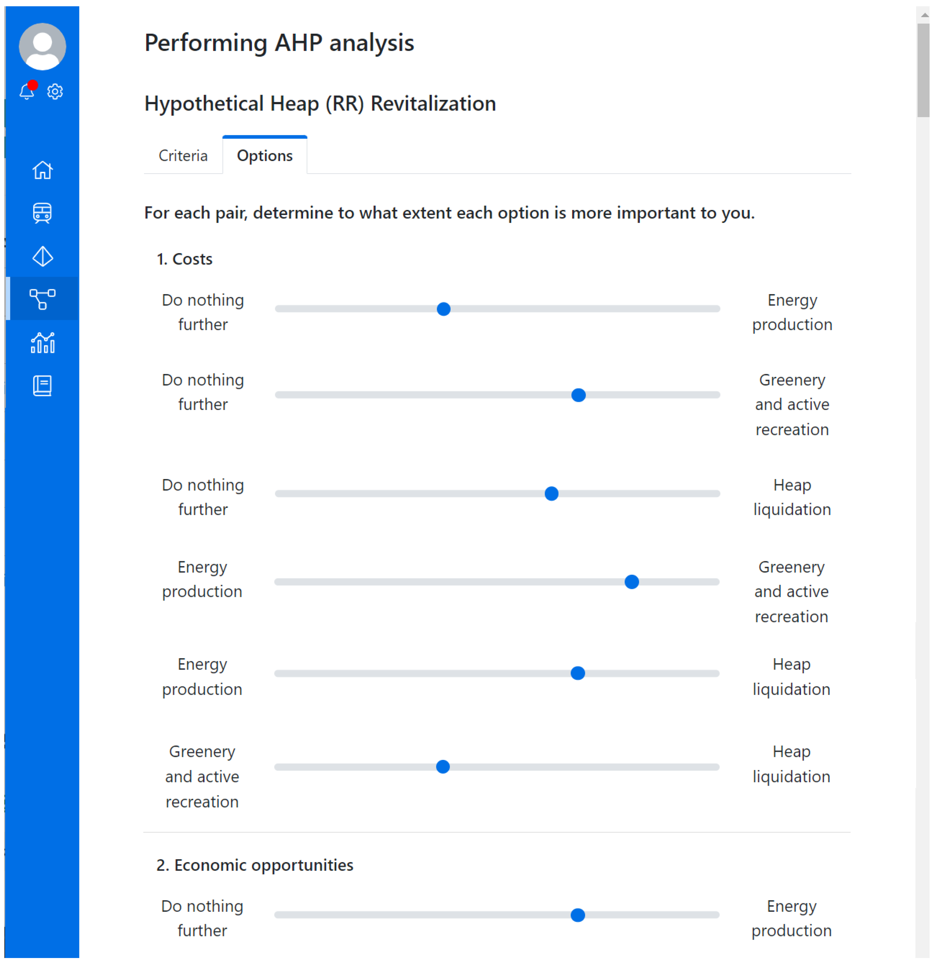Go to the home icon in sidebar
Screen dimensions: 935x964
42,171
